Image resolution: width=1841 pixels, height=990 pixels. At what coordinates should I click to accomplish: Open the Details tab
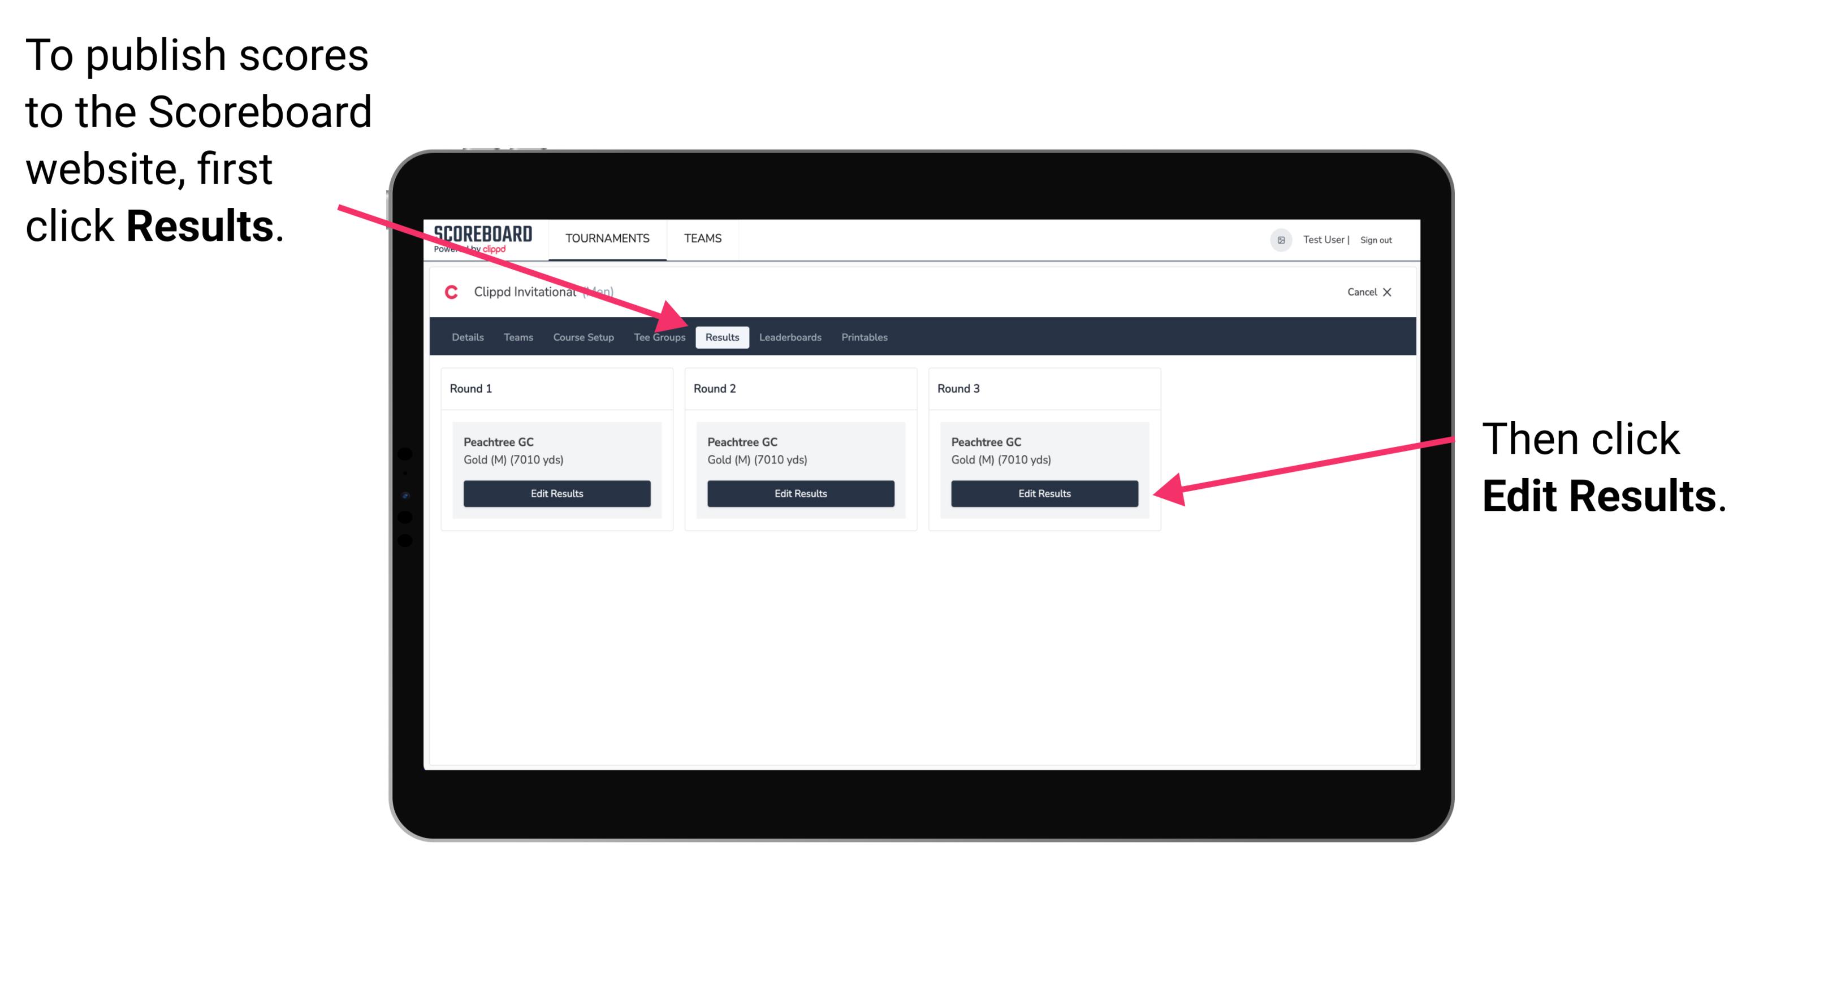click(466, 337)
